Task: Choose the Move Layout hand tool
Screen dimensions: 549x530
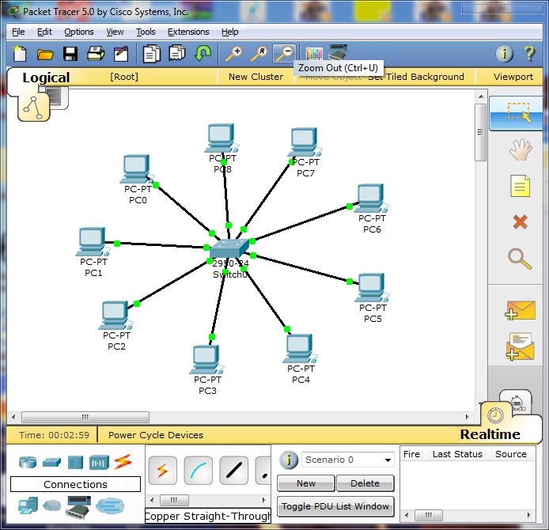Action: (x=521, y=150)
